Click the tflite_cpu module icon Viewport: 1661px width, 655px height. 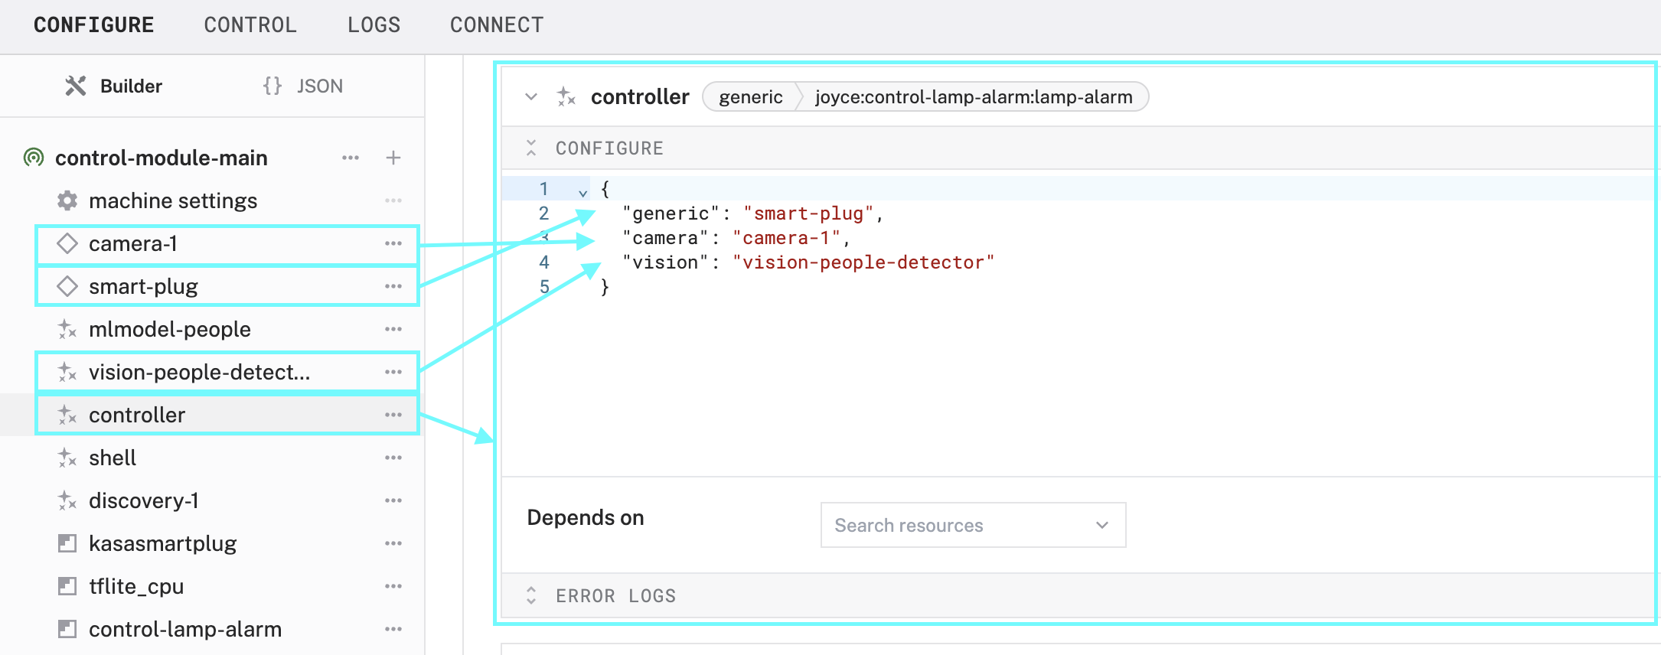(x=67, y=586)
